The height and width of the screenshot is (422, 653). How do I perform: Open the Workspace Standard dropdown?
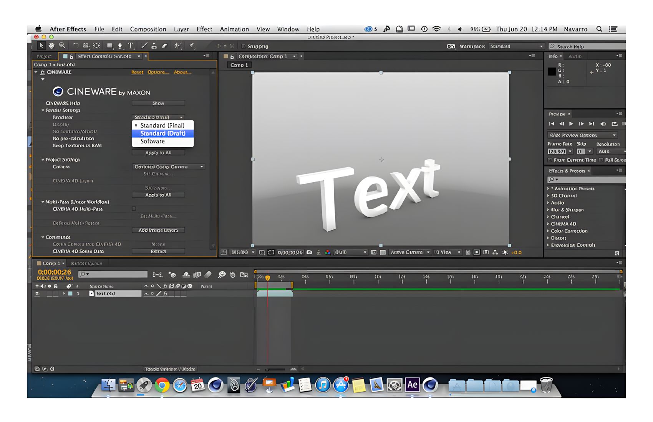pyautogui.click(x=516, y=46)
